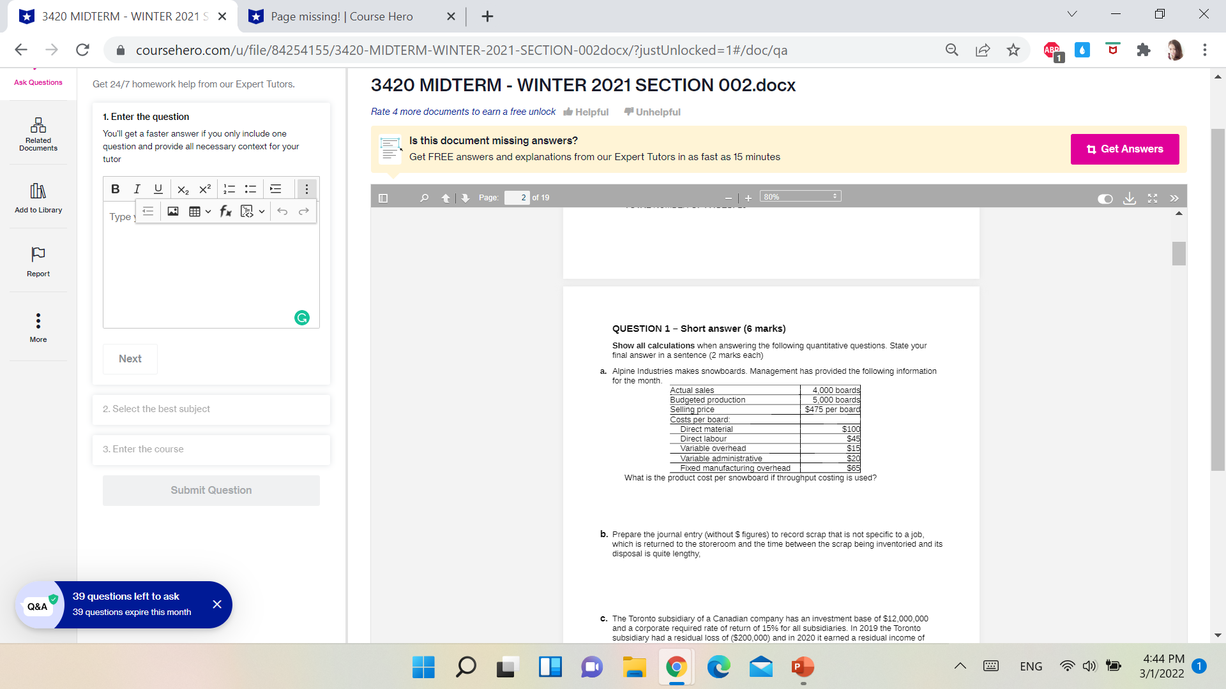Viewport: 1226px width, 689px height.
Task: Apply subscript formatting
Action: coord(183,189)
